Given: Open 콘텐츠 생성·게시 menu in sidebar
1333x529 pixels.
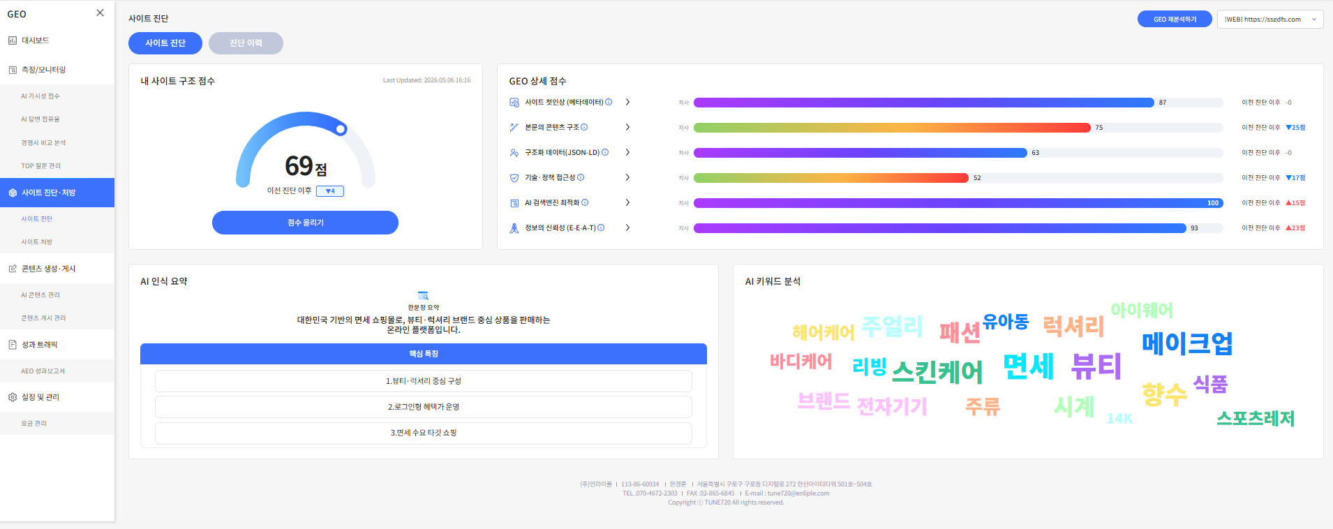Looking at the screenshot, I should pyautogui.click(x=57, y=269).
